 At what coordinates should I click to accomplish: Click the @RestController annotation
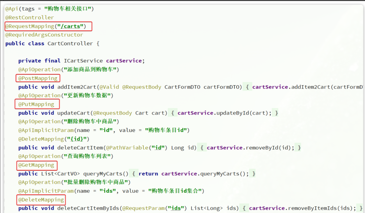point(29,17)
